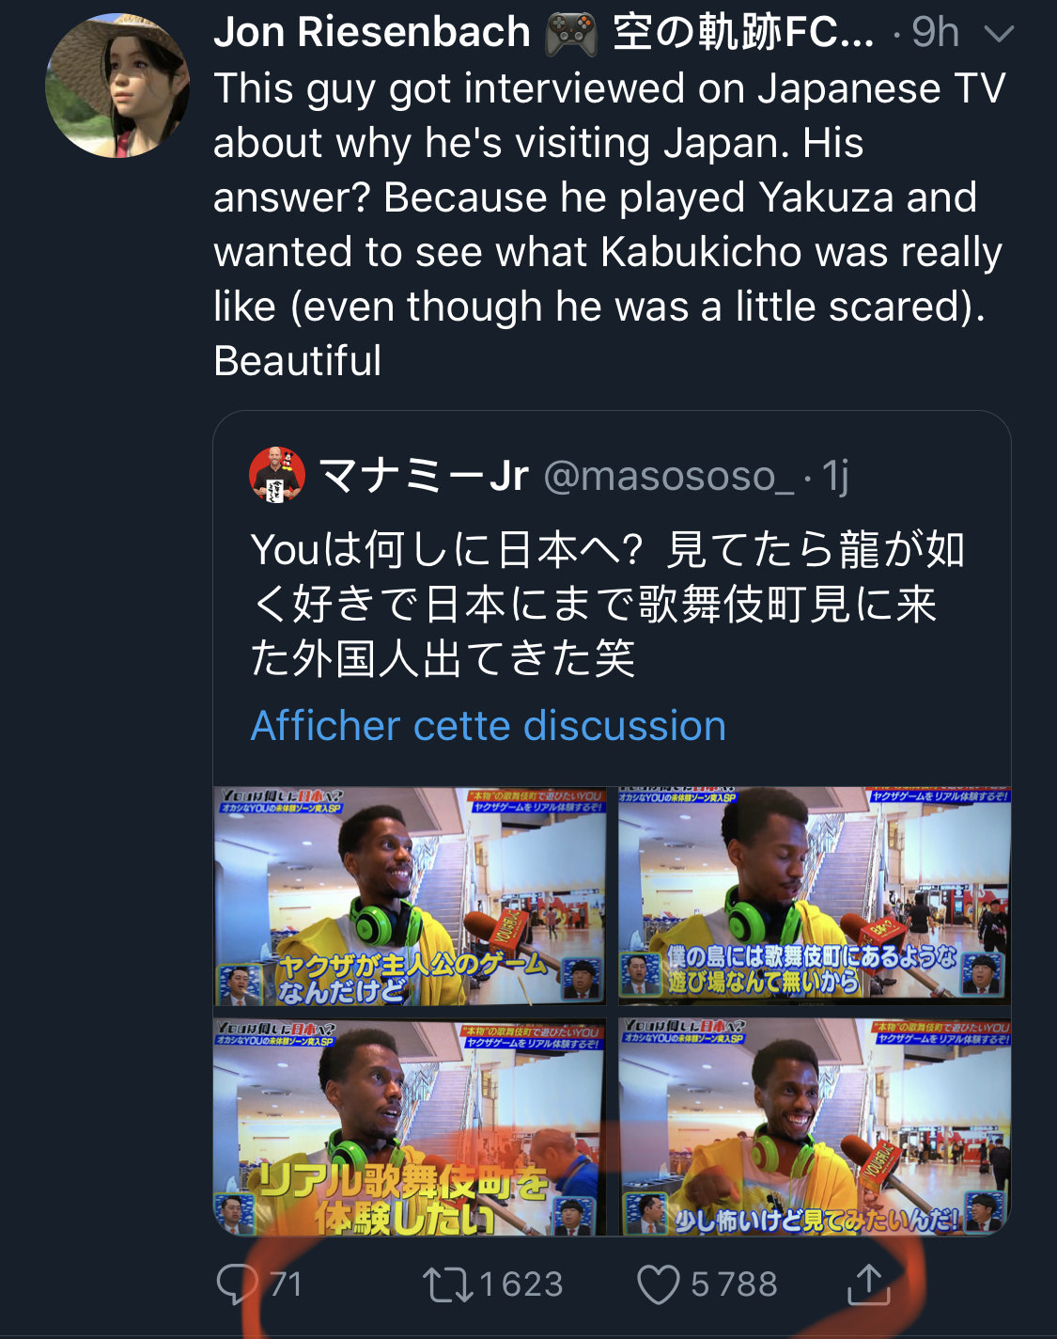Viewport: 1057px width, 1339px height.
Task: Open the reply comment bubble icon
Action: [x=237, y=1284]
